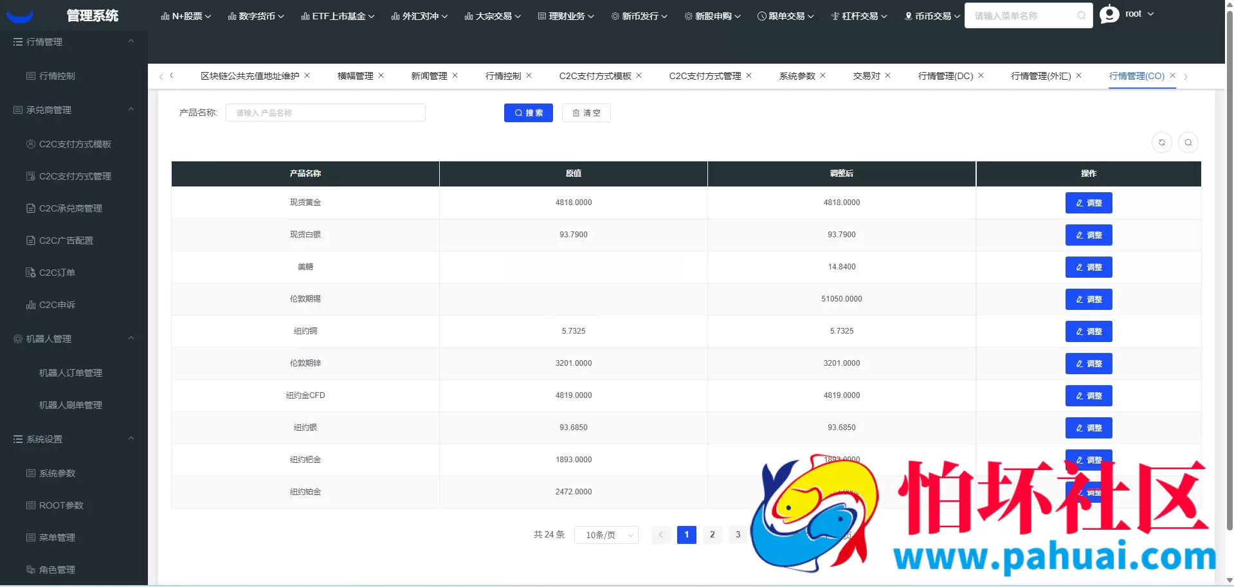Close the C2C支付方式管理 tab
Screen dimensions: 1234x587
749,75
